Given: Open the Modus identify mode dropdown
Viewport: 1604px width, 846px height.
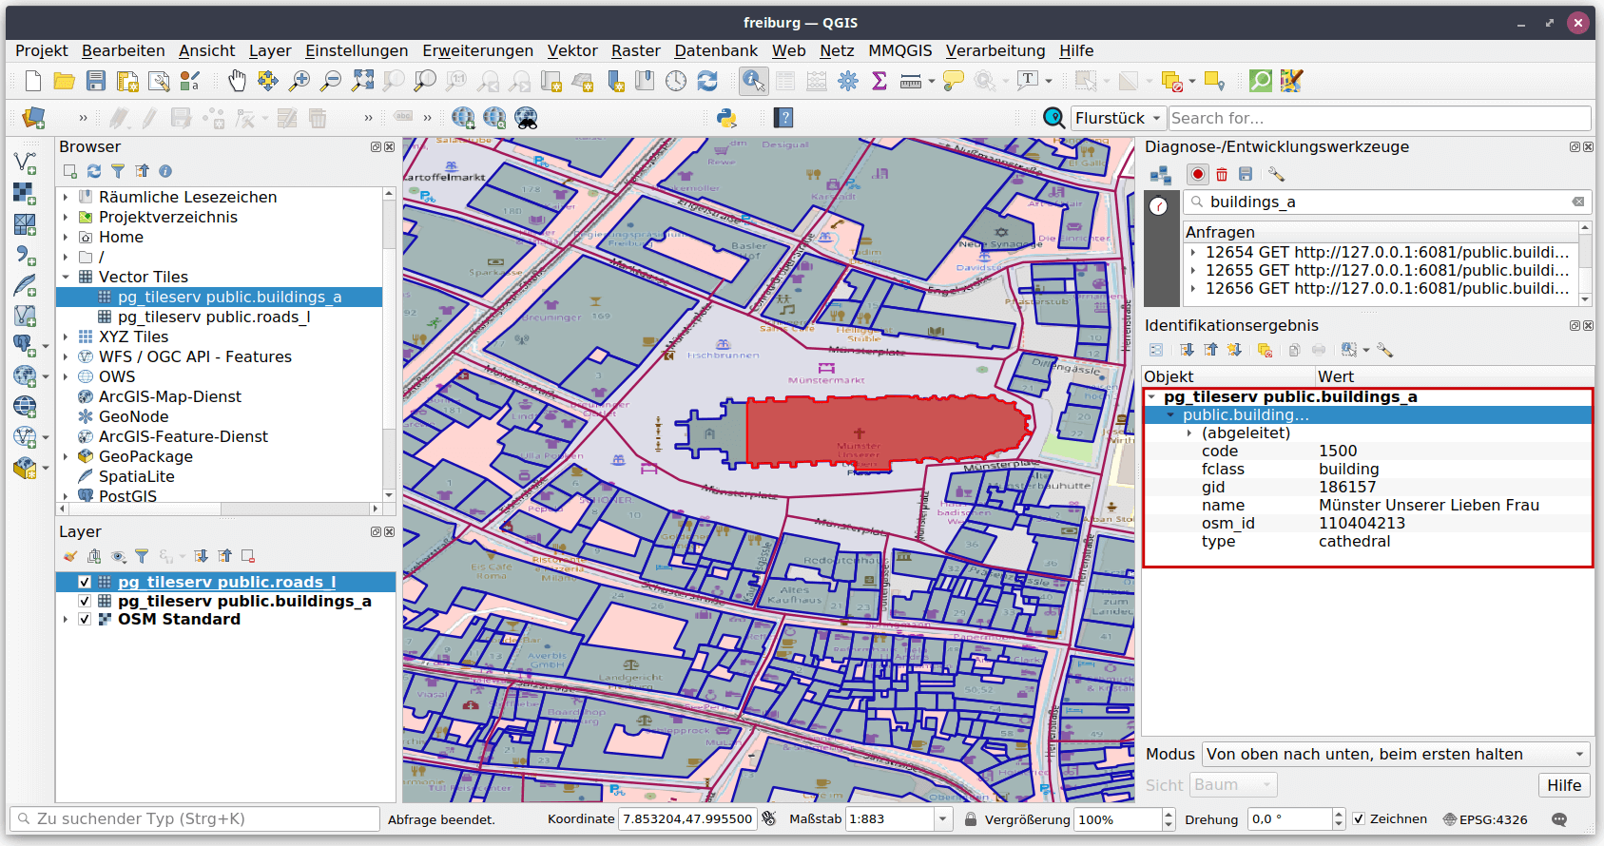Looking at the screenshot, I should (1396, 754).
